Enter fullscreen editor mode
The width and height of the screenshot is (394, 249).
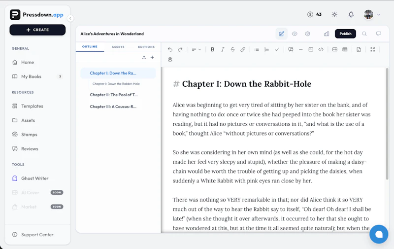[x=373, y=49]
